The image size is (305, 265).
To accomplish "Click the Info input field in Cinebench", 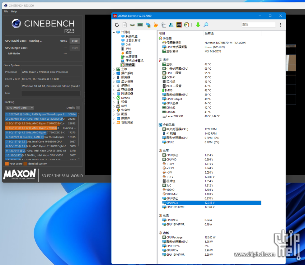I will point(50,93).
